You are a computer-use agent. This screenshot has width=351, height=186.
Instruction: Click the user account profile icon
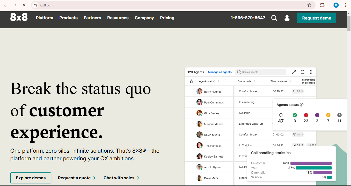[287, 18]
